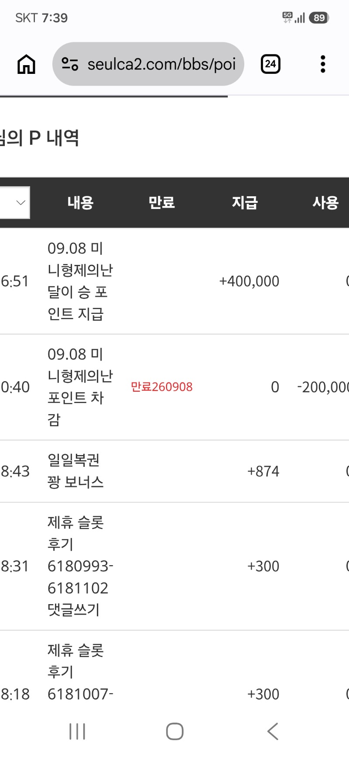Open the three-dot browser menu

(x=323, y=64)
